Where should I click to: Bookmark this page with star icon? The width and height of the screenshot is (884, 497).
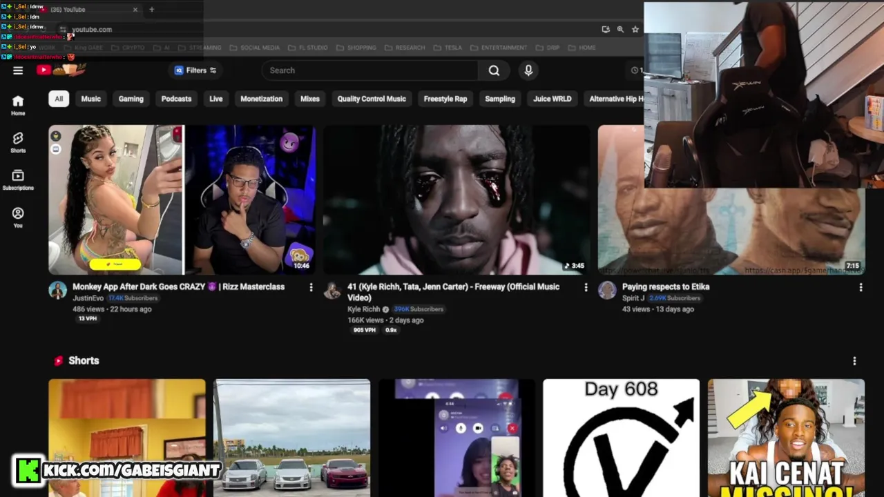[635, 29]
